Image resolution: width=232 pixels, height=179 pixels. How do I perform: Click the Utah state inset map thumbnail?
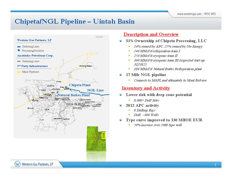point(96,139)
